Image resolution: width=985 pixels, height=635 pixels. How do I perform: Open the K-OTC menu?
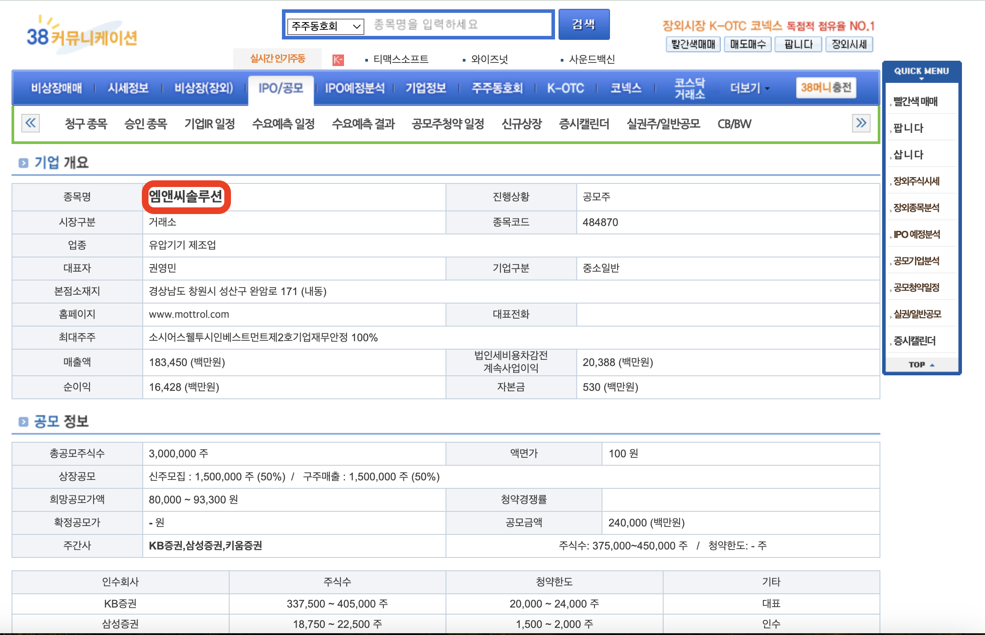point(566,88)
